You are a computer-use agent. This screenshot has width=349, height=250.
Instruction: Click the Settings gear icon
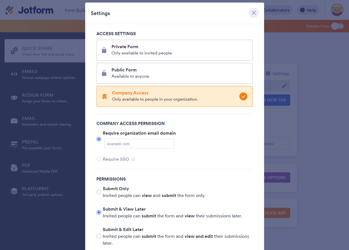point(268,73)
